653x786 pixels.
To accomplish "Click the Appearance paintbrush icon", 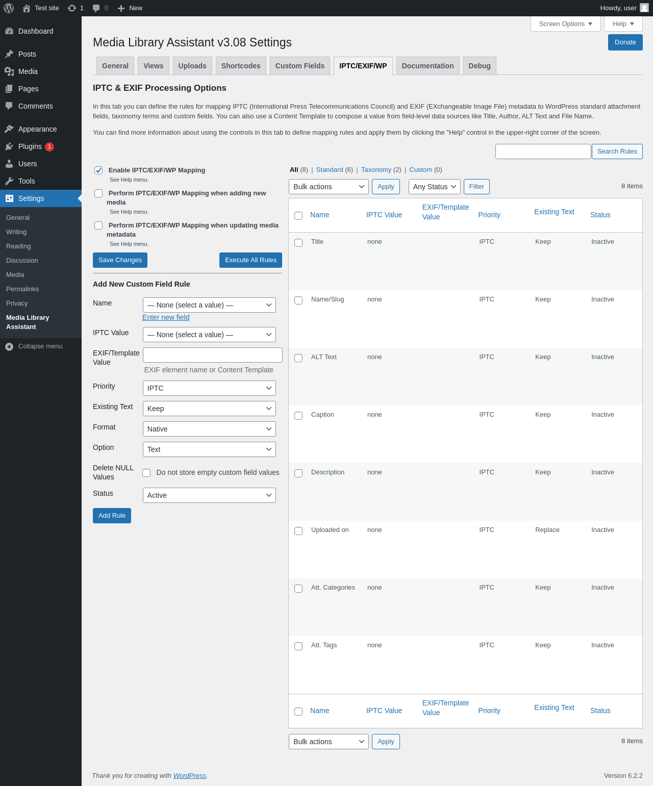I will coord(9,129).
